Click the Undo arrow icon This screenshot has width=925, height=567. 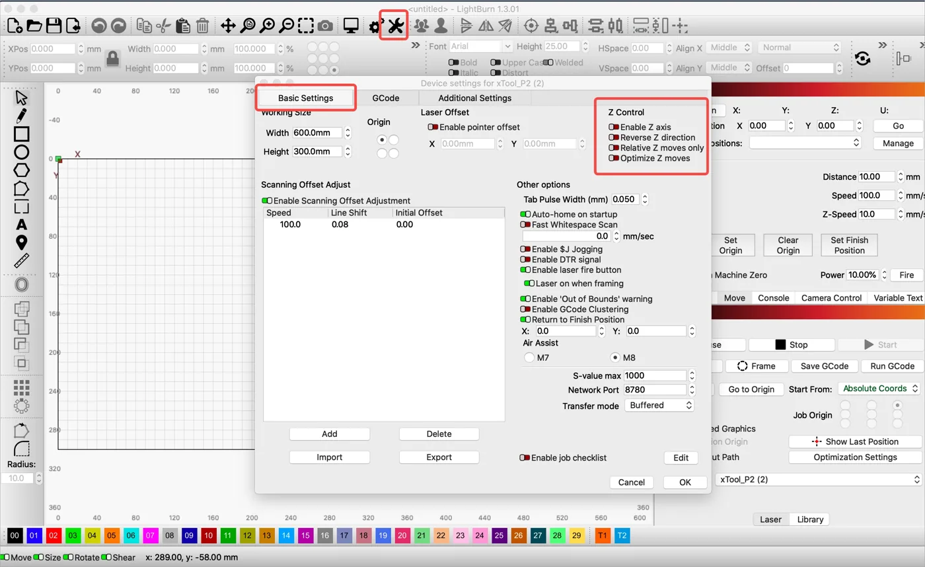99,26
